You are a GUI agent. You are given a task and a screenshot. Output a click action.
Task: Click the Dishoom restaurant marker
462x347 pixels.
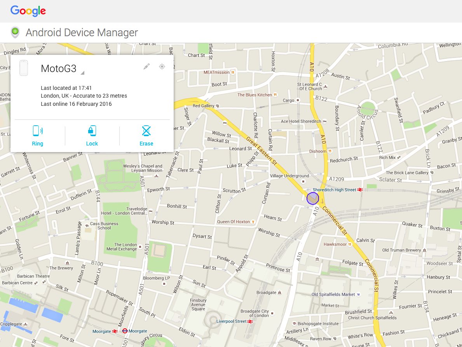tap(330, 151)
